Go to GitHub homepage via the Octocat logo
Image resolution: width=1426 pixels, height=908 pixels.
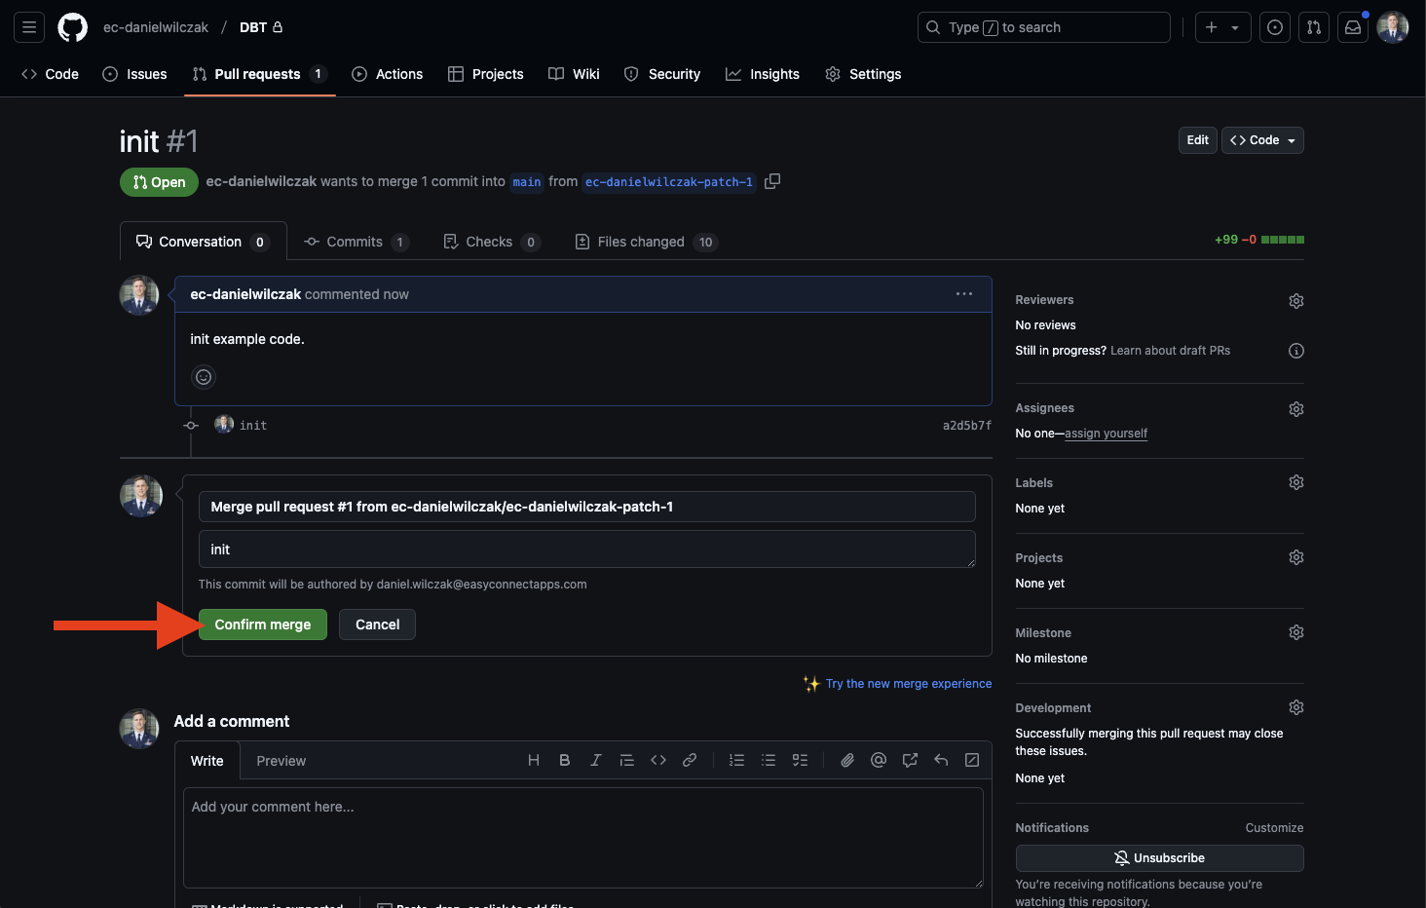pyautogui.click(x=73, y=27)
